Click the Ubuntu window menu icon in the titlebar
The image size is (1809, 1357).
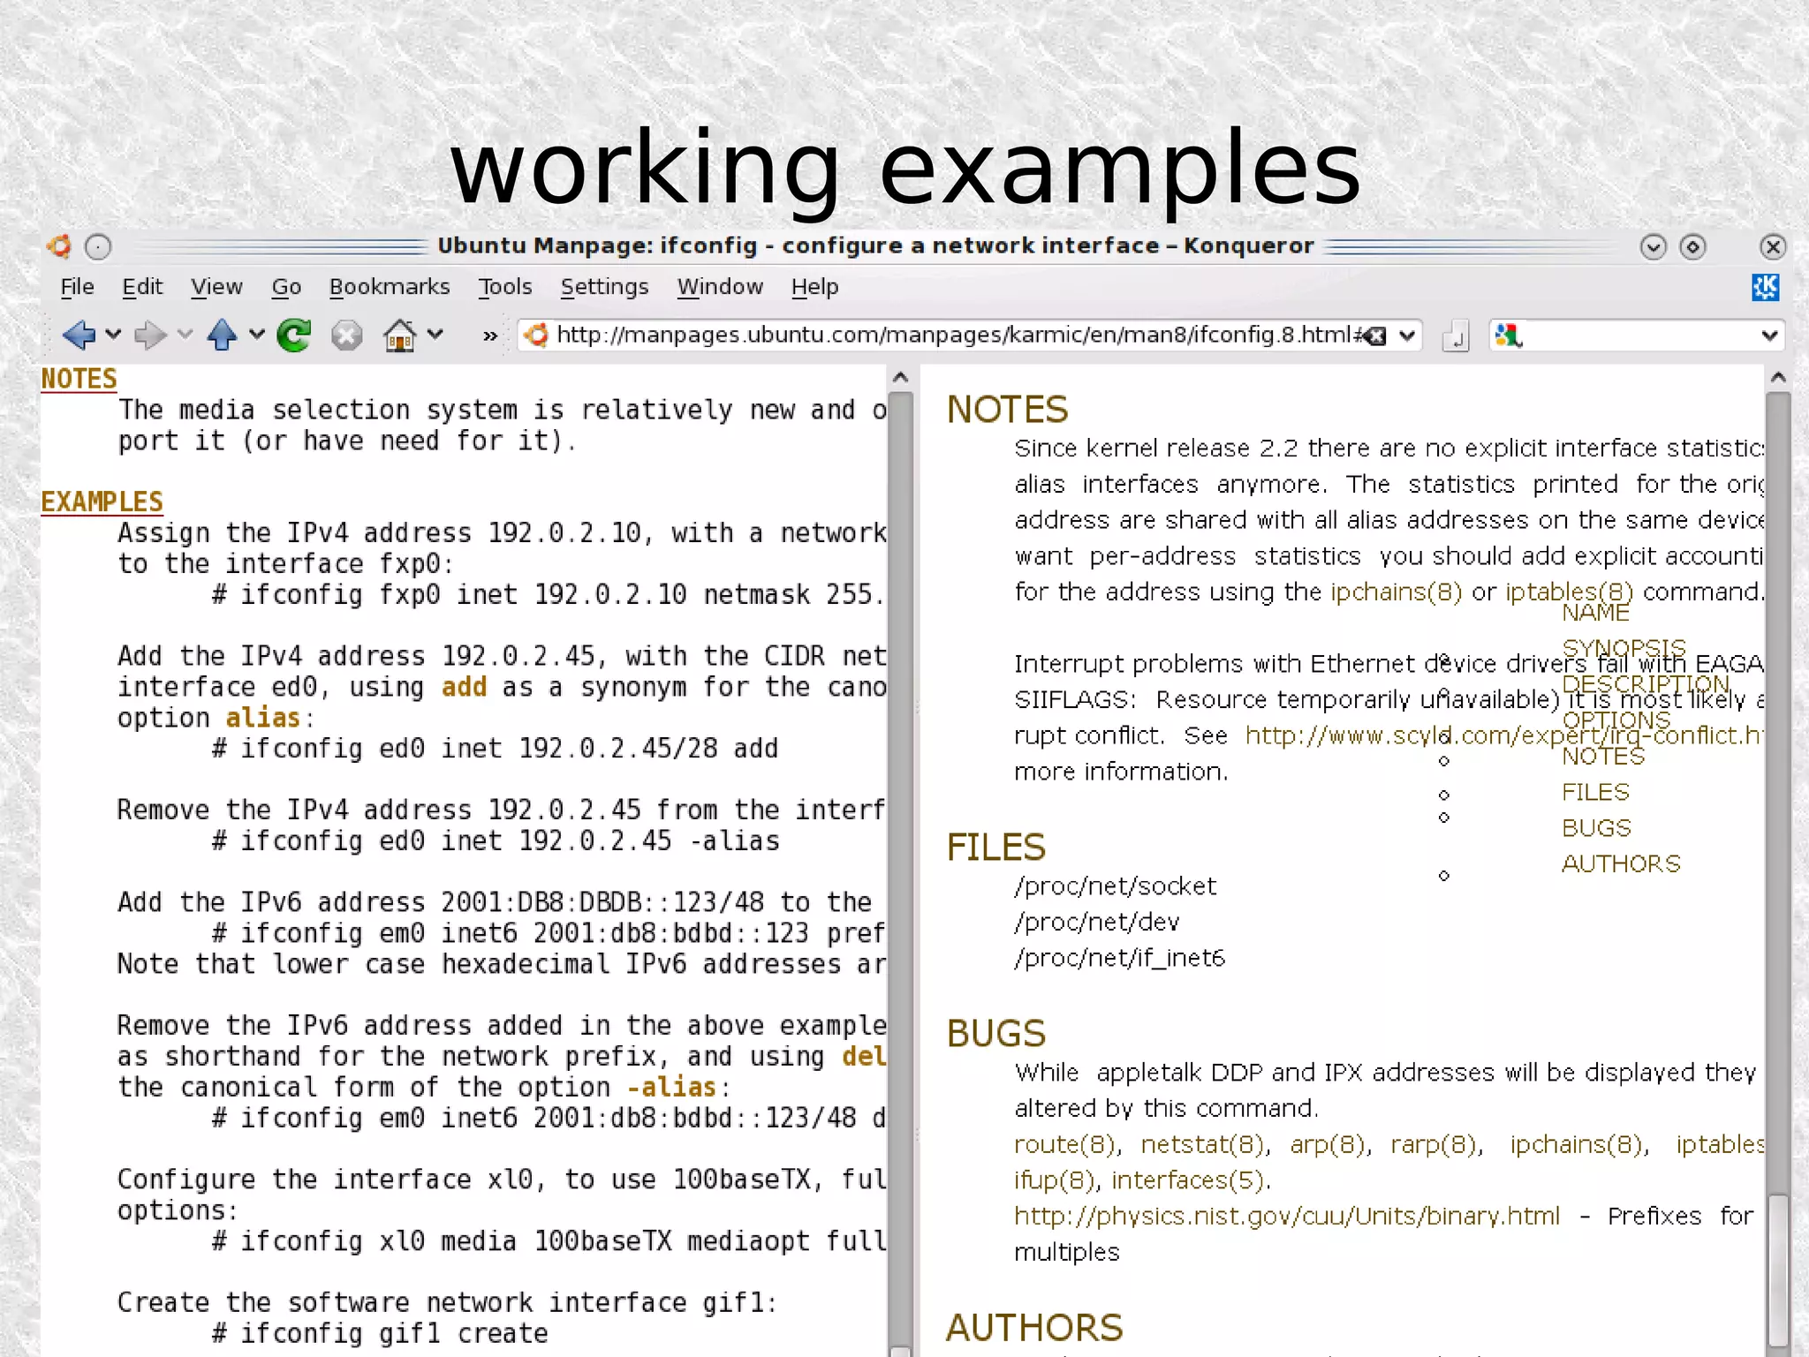(59, 246)
